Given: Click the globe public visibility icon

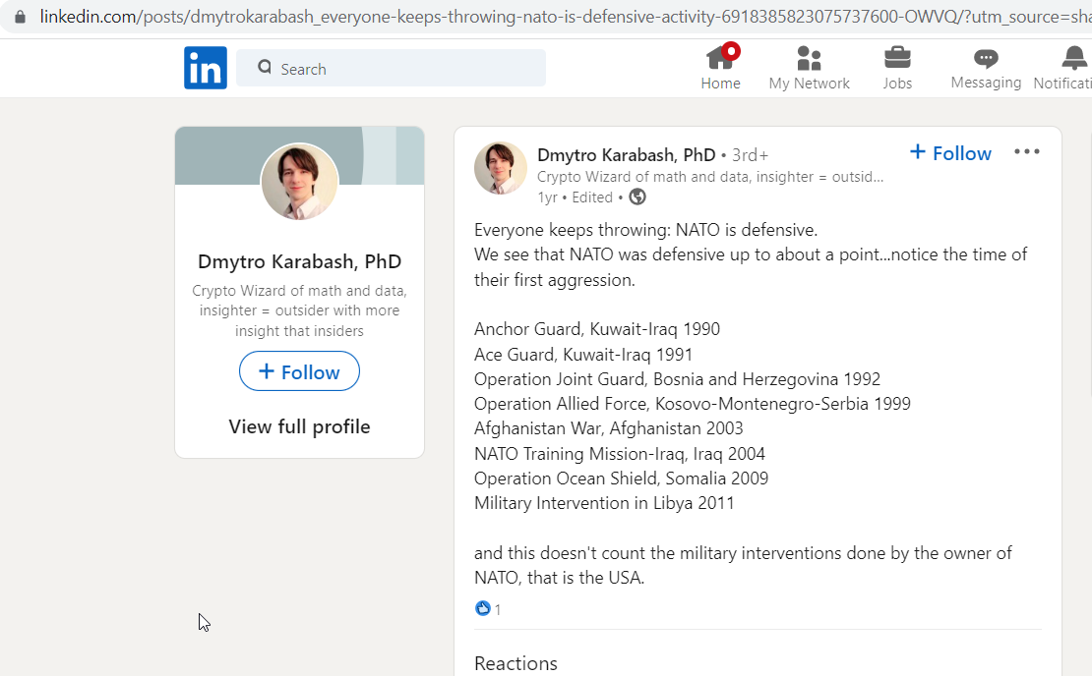Looking at the screenshot, I should pos(637,197).
